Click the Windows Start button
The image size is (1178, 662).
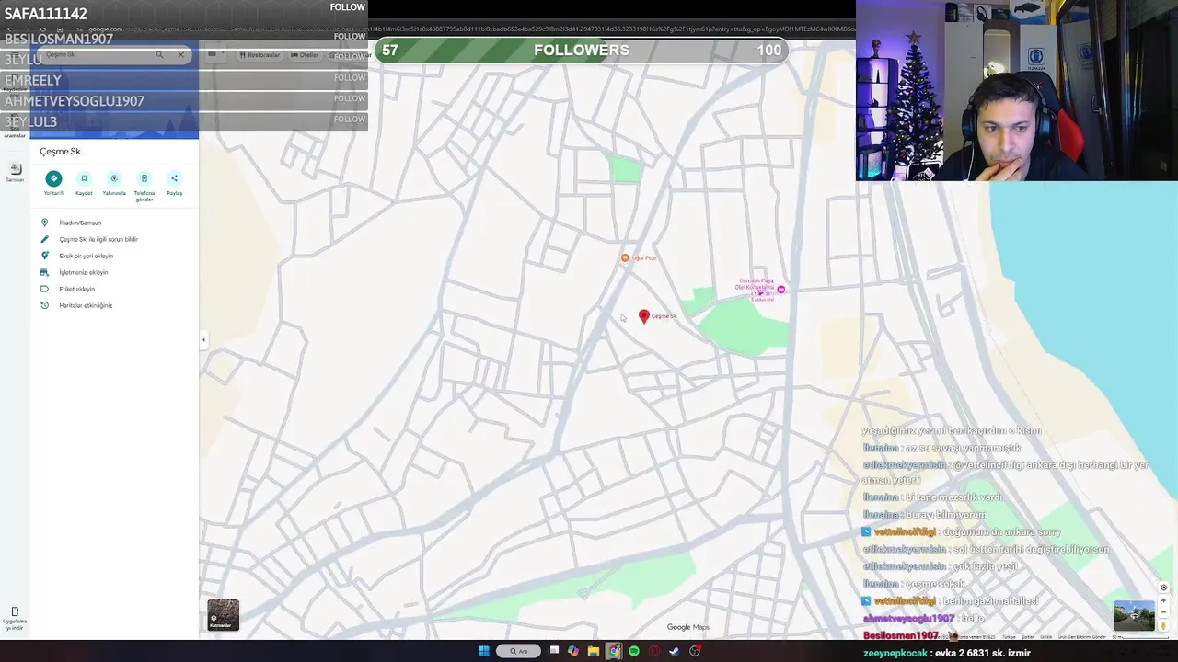click(483, 651)
